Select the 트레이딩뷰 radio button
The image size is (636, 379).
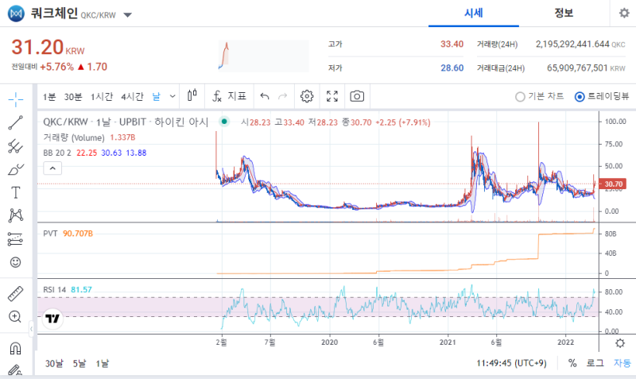coord(580,97)
